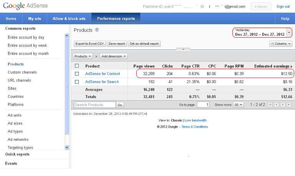The height and width of the screenshot is (176, 295).
Task: Go to the next results page arrow
Action: coord(283,105)
